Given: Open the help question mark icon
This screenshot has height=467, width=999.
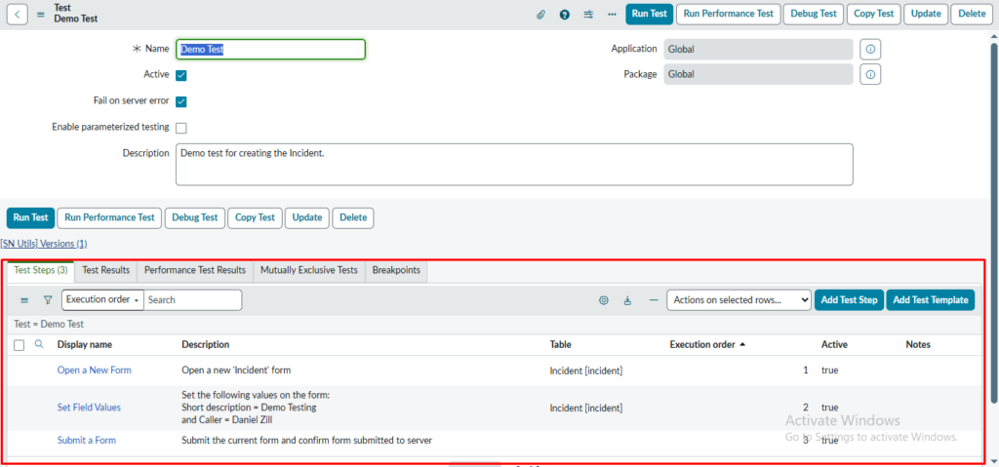Looking at the screenshot, I should point(565,14).
